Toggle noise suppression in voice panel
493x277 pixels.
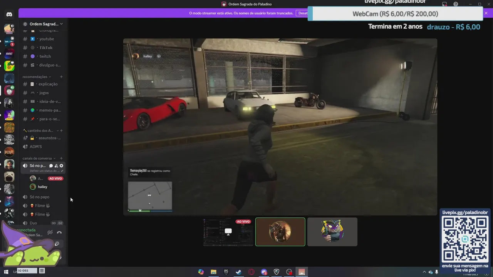pos(50,232)
